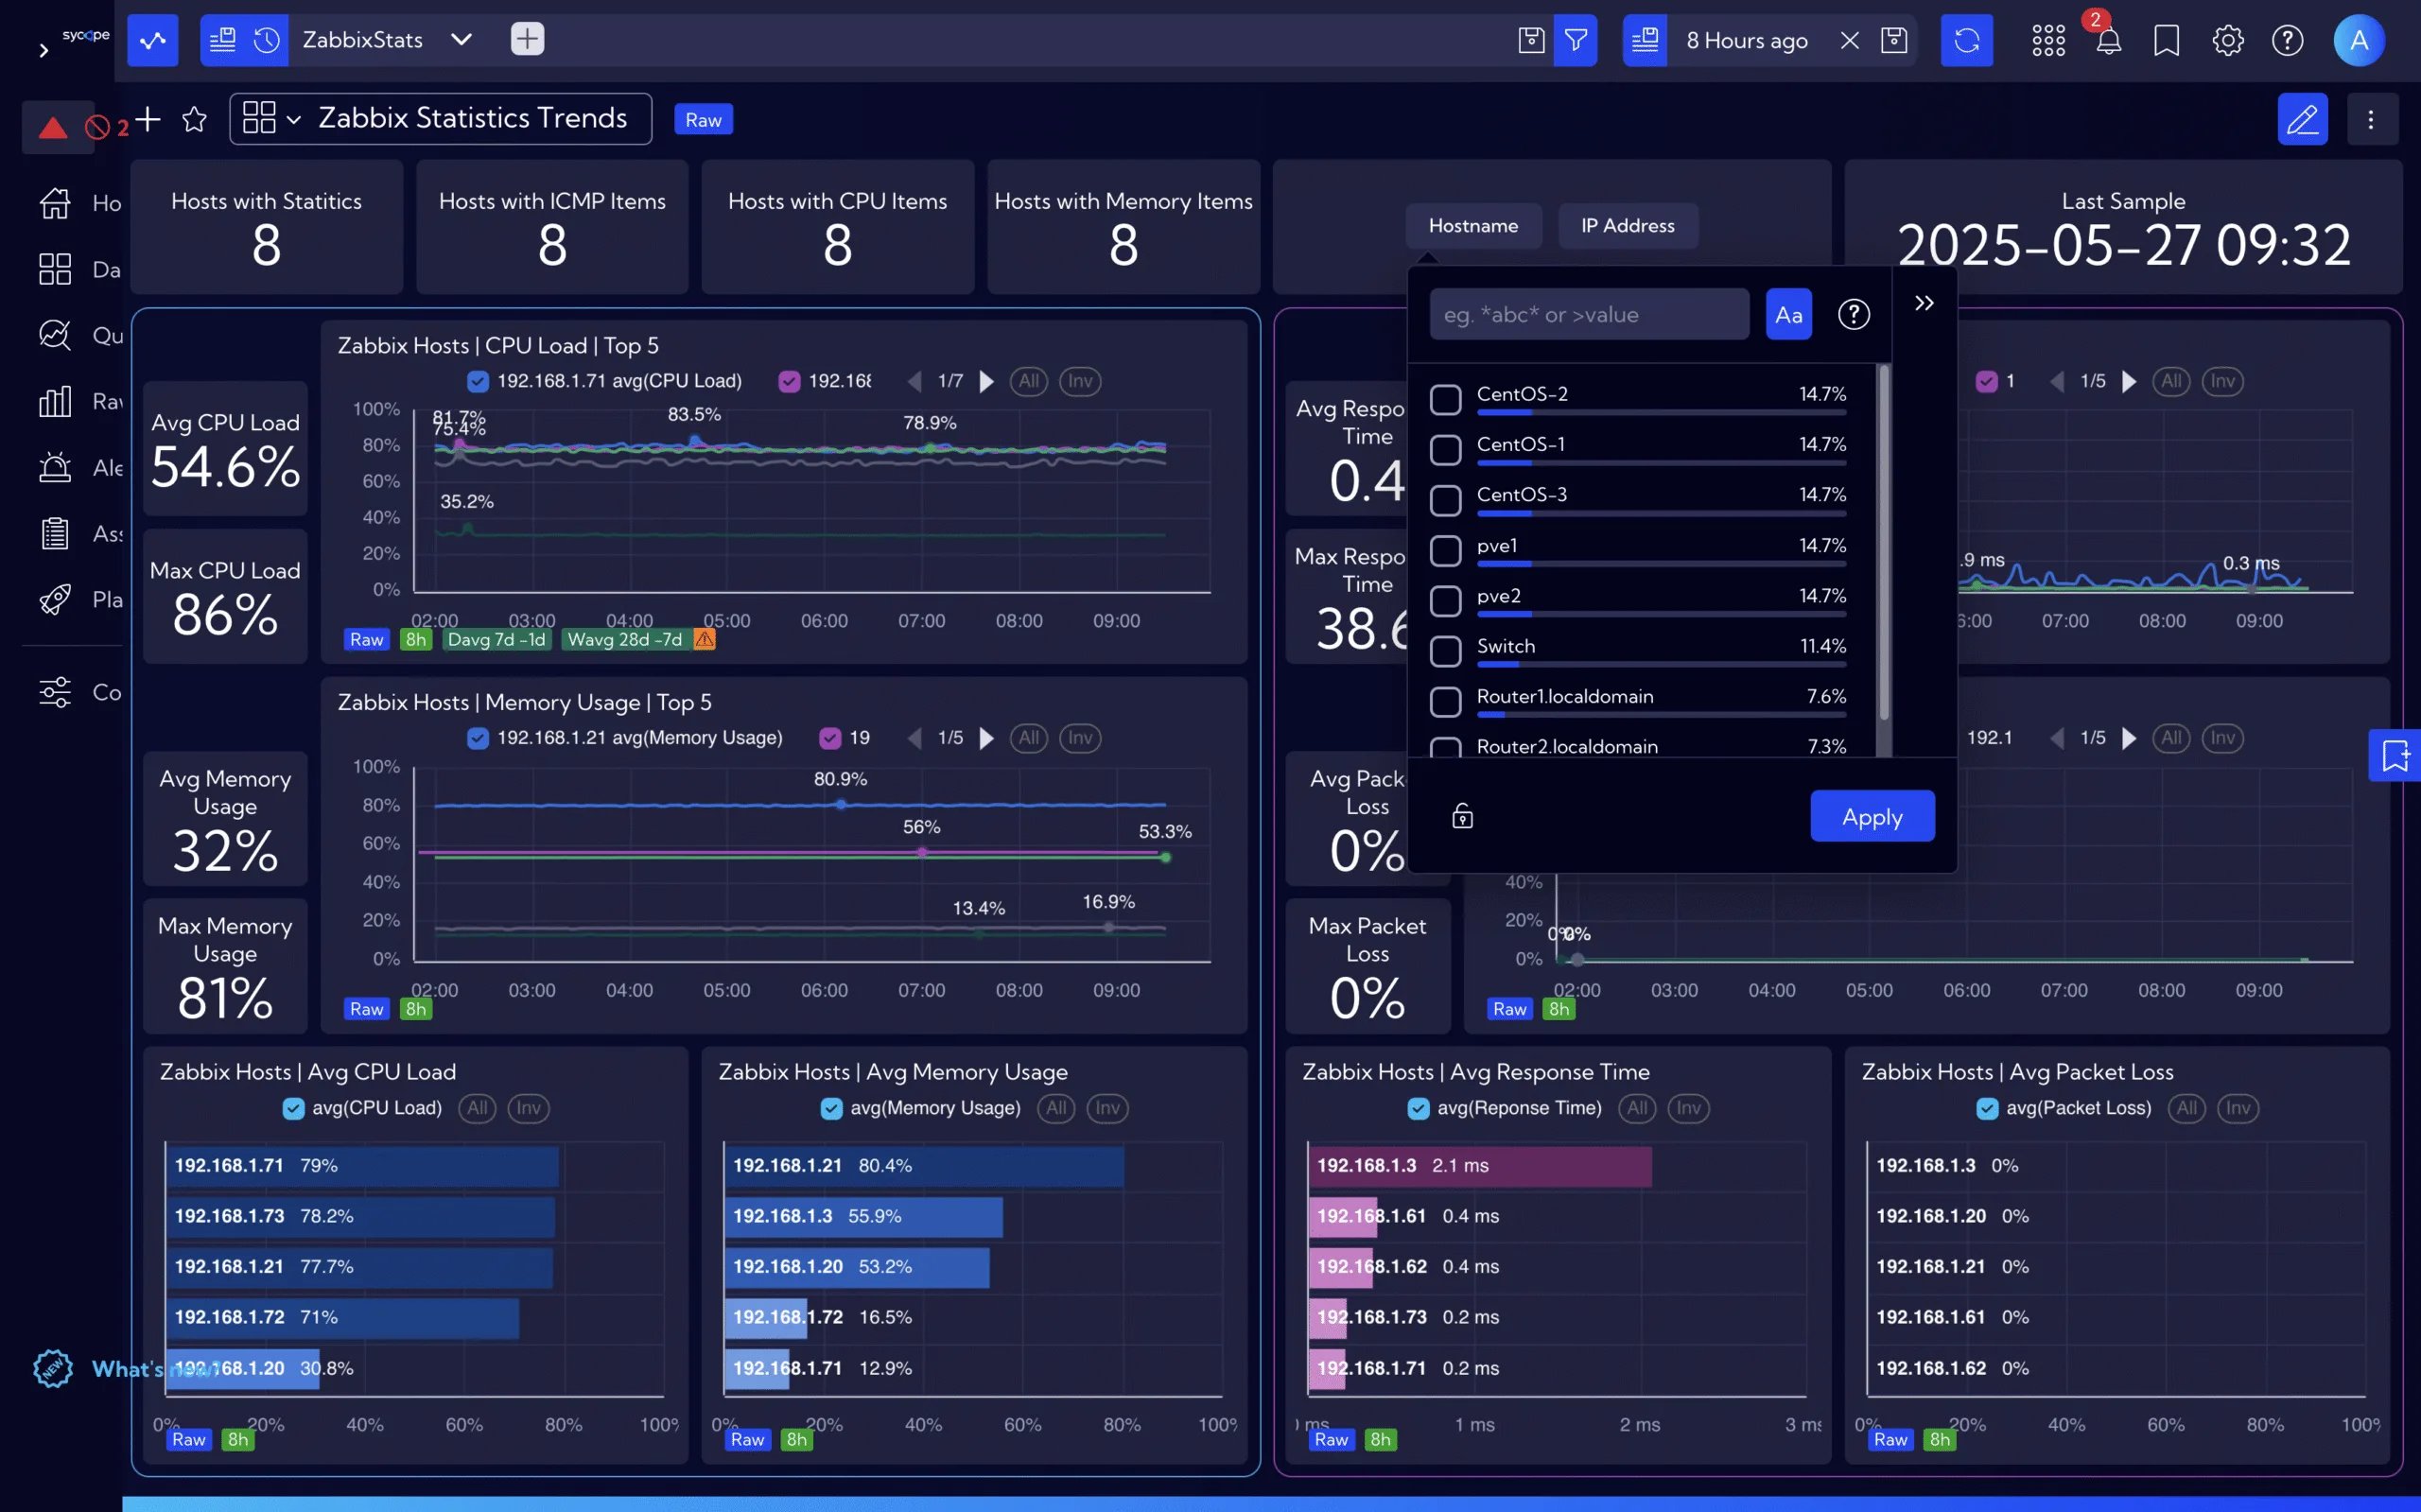This screenshot has height=1512, width=2421.
Task: Open the dashboard three-dot options menu
Action: point(2370,119)
